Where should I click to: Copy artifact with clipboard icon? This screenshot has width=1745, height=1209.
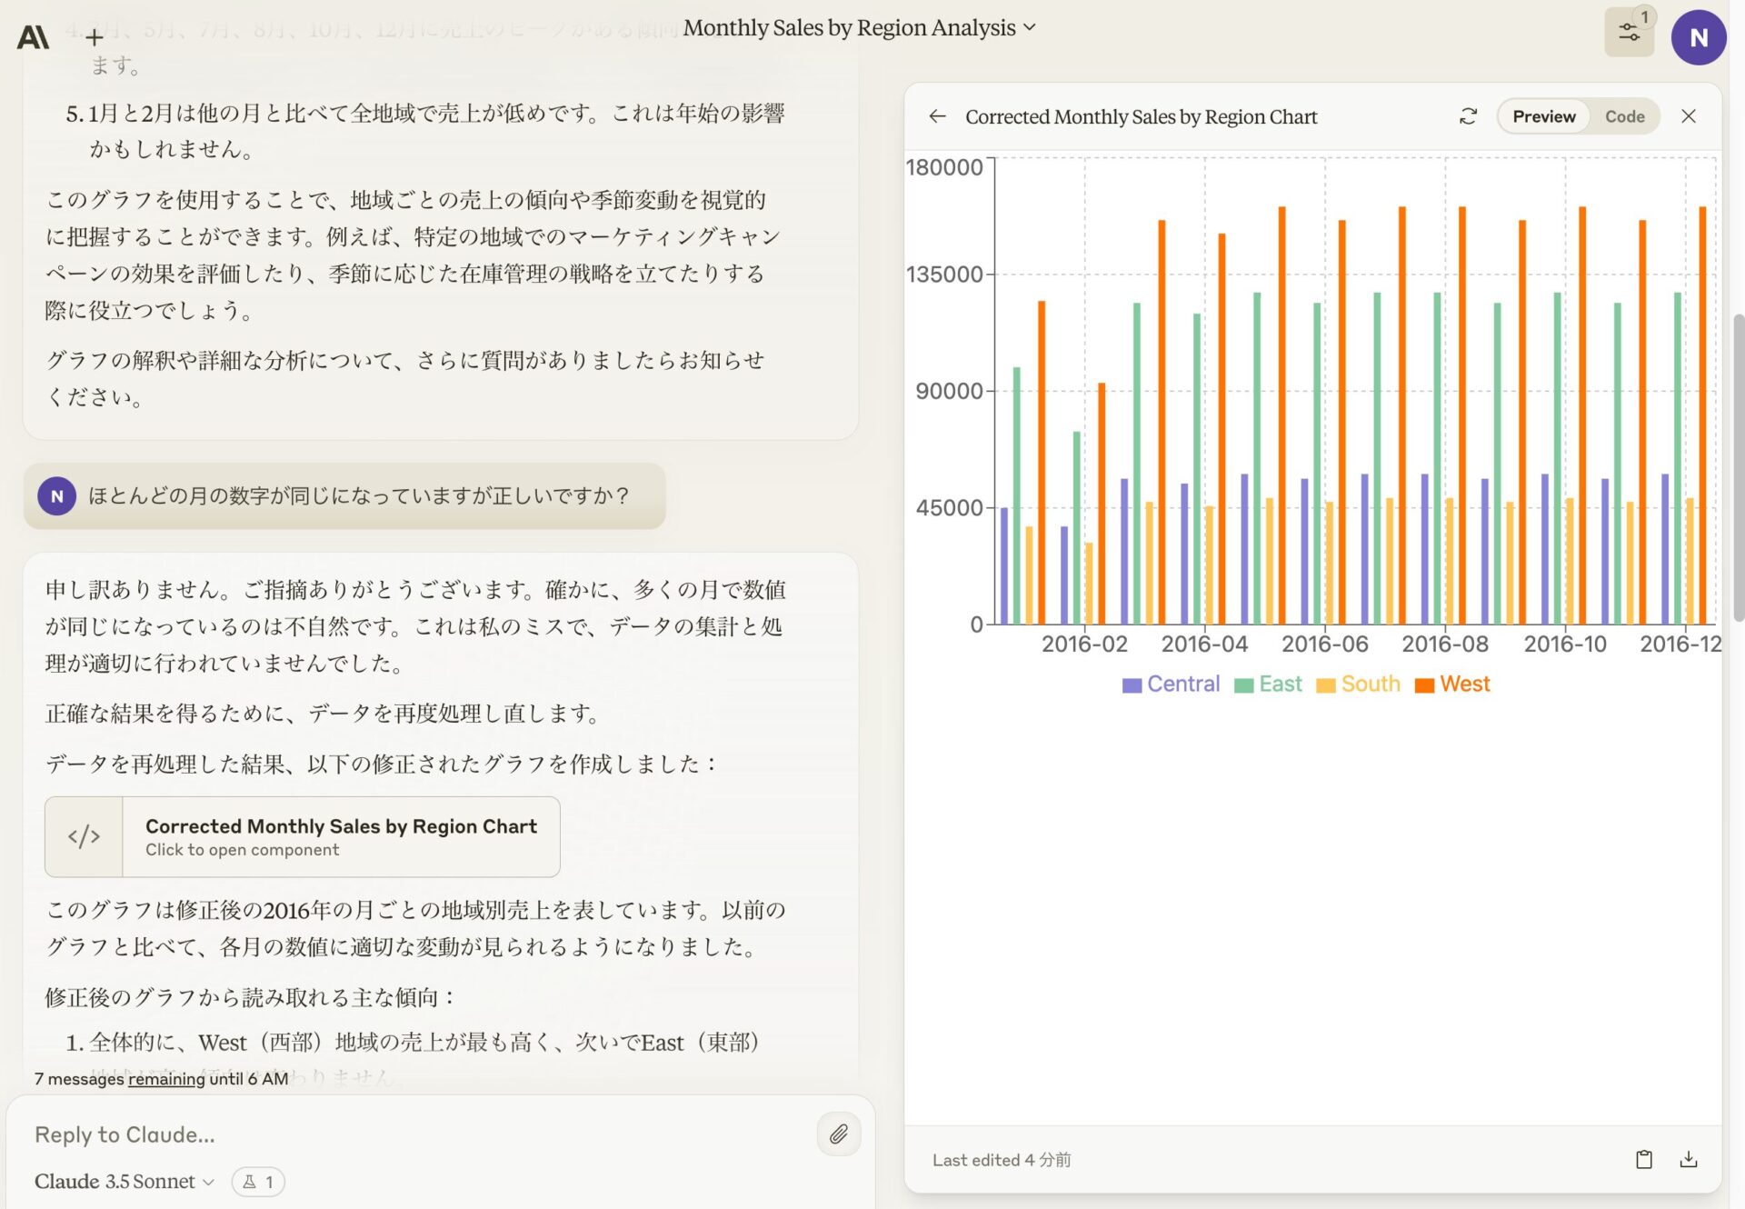[1643, 1159]
